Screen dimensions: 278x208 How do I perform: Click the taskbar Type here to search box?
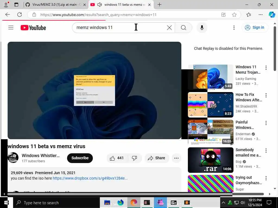coord(56,203)
